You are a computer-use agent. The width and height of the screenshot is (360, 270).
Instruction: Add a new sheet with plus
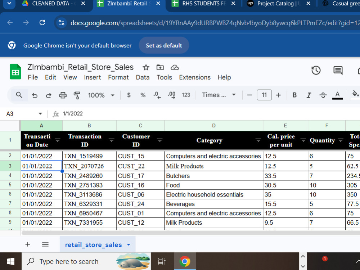pyautogui.click(x=28, y=244)
